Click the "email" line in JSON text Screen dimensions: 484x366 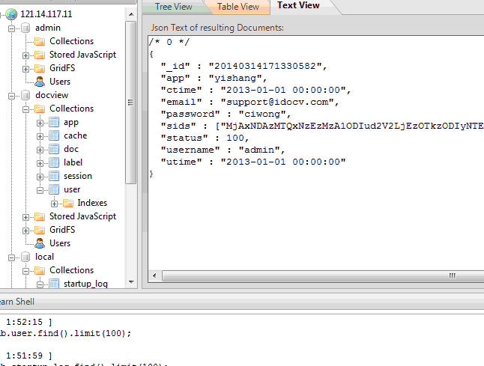click(x=249, y=102)
